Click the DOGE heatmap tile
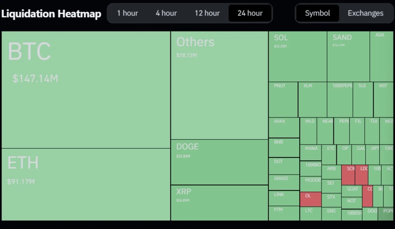The width and height of the screenshot is (395, 229). [219, 162]
